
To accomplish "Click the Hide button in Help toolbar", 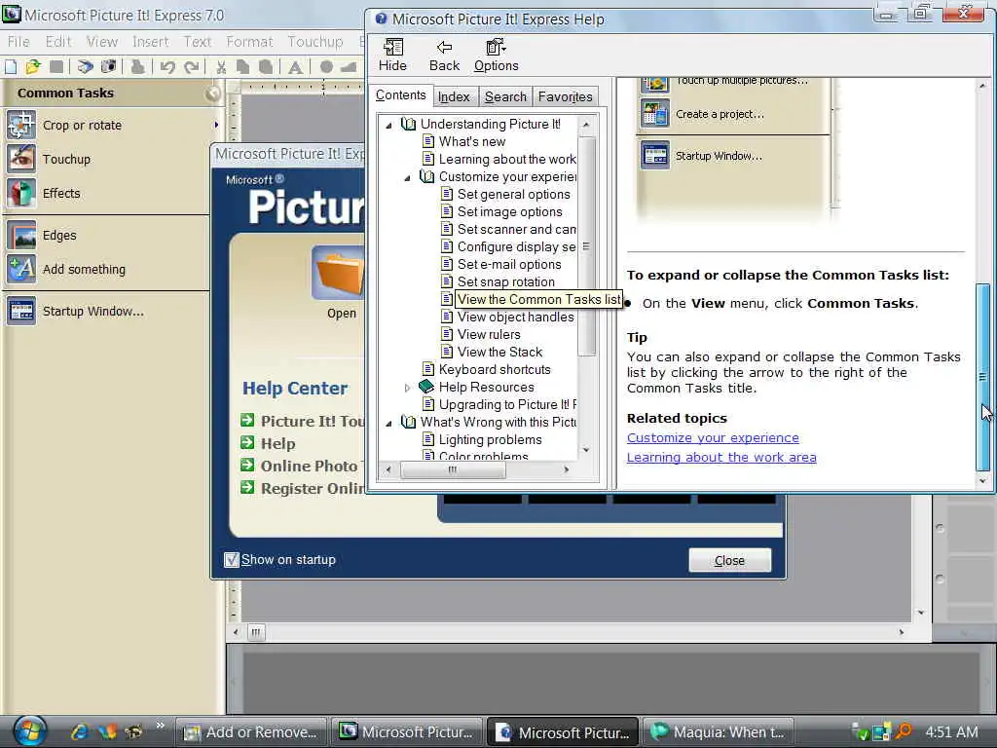I will (x=392, y=55).
